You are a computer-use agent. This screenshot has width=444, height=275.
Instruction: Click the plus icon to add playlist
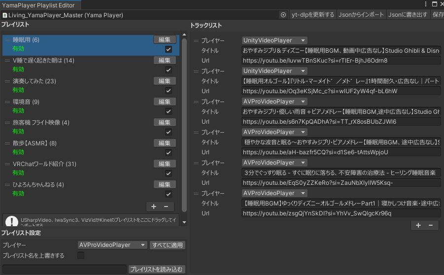coord(154,206)
